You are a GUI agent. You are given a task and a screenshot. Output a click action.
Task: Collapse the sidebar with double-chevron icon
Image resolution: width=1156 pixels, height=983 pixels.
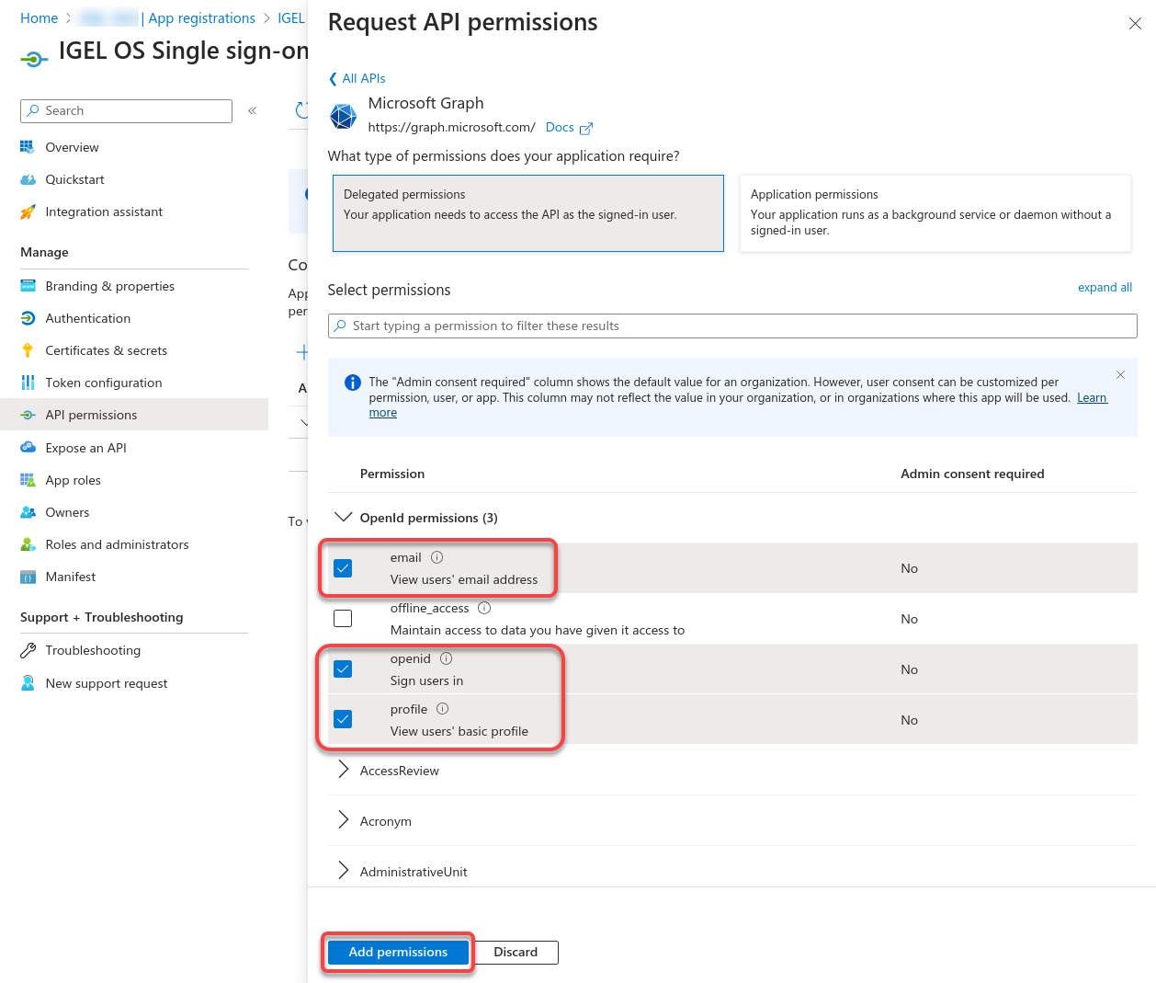click(252, 110)
